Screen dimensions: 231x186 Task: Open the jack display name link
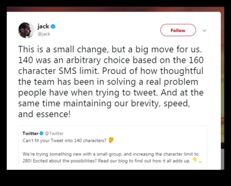[x=43, y=26]
